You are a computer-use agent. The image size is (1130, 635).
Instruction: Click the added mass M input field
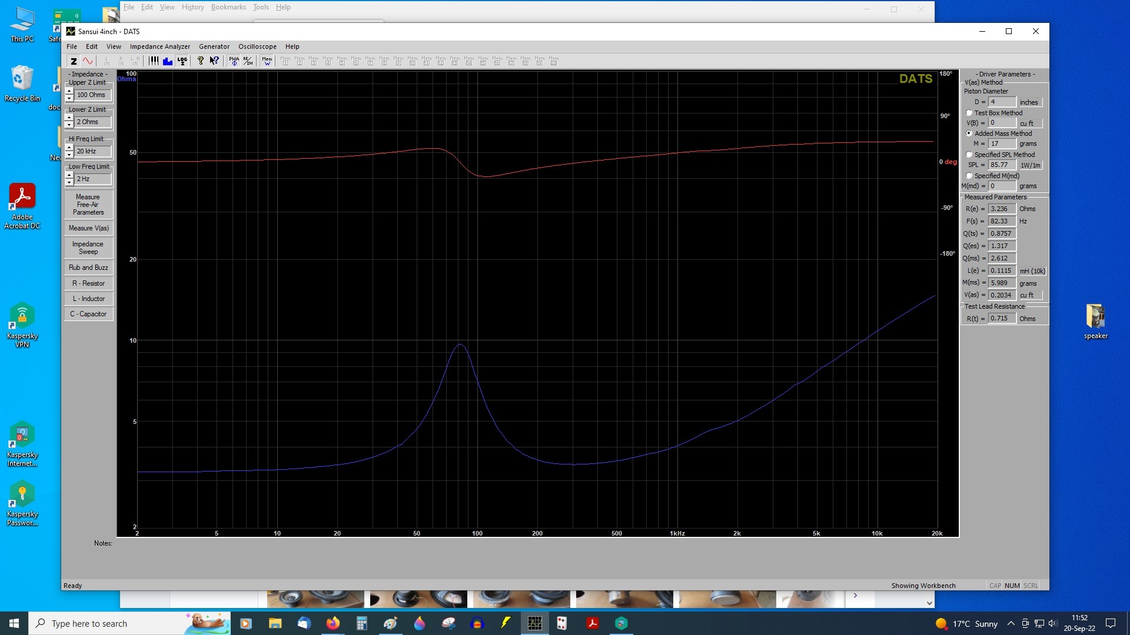click(x=1002, y=143)
